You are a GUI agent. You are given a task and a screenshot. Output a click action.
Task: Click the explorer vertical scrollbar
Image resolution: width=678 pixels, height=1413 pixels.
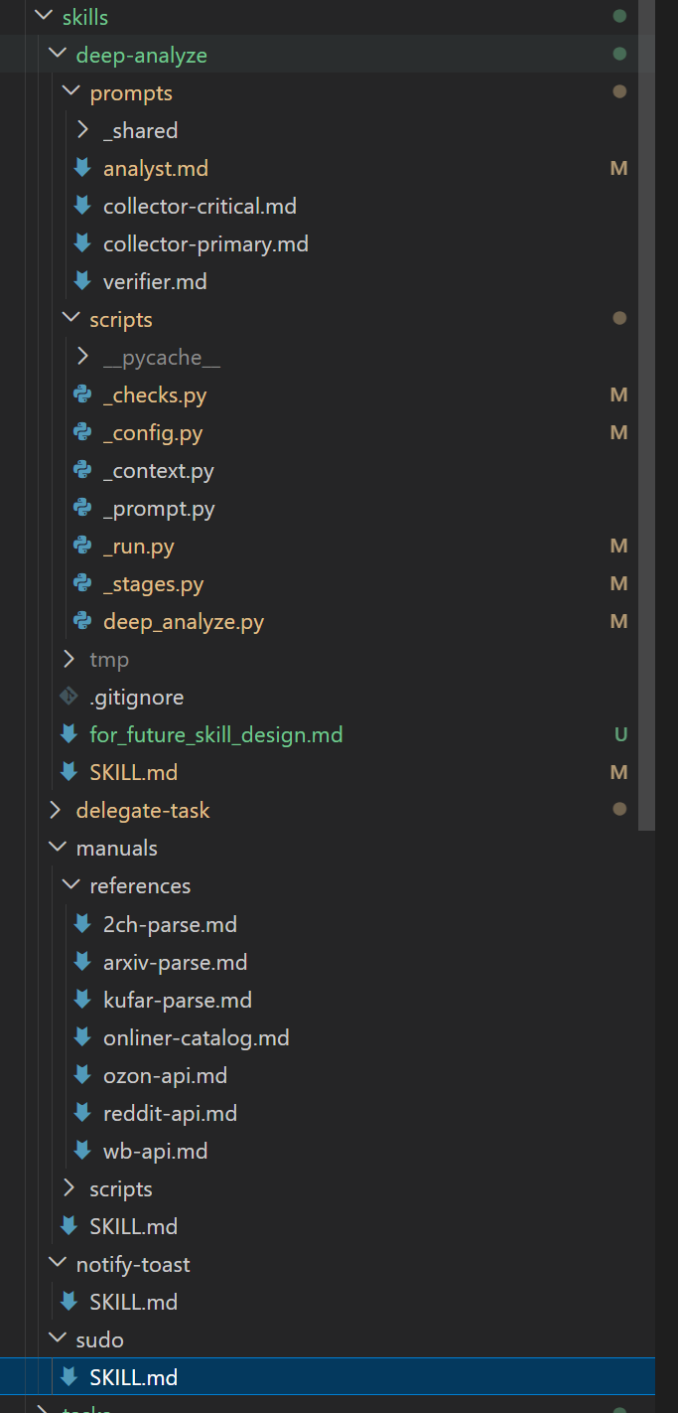point(646,415)
